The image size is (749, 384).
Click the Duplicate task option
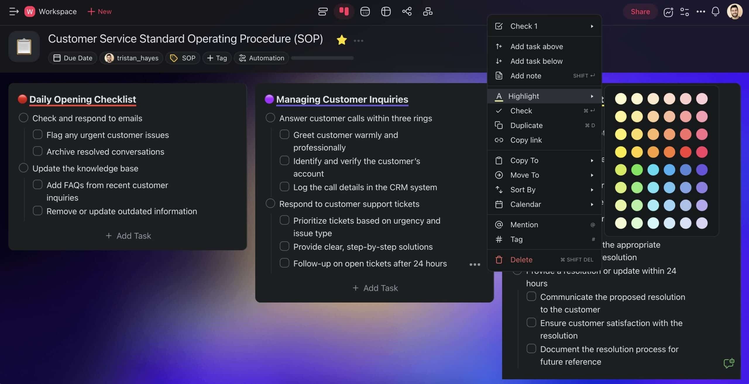(526, 125)
